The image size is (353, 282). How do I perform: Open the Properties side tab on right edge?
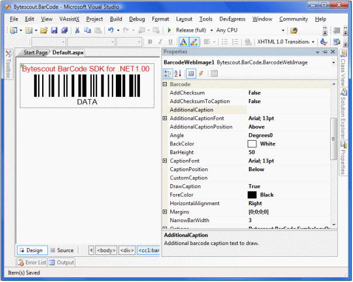(x=343, y=158)
